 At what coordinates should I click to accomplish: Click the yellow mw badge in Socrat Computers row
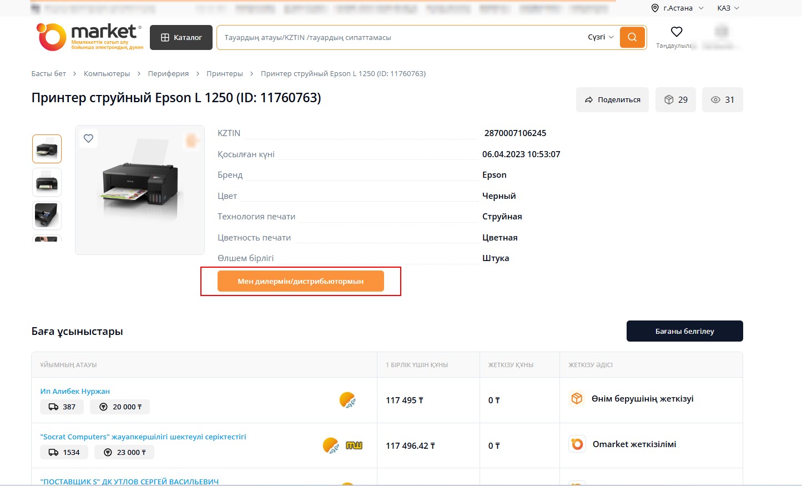pyautogui.click(x=354, y=445)
